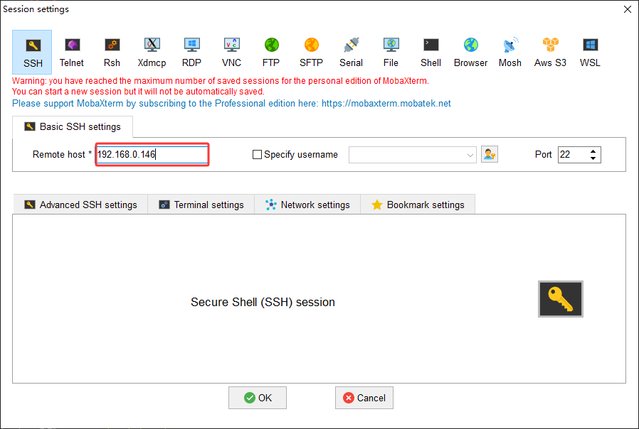Increase the Port number with up arrow
The width and height of the screenshot is (639, 429).
coord(593,151)
